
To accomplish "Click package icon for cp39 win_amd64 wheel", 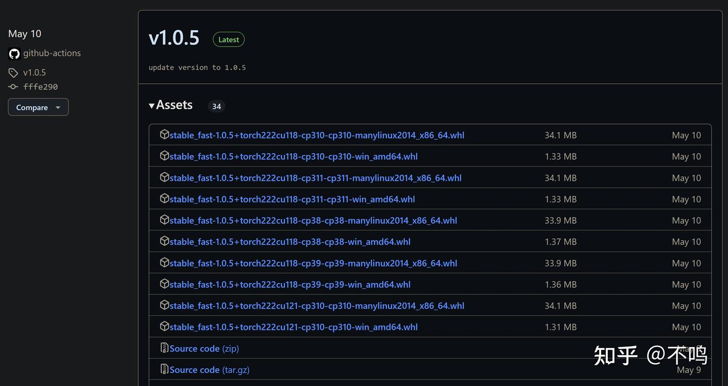I will tap(164, 284).
